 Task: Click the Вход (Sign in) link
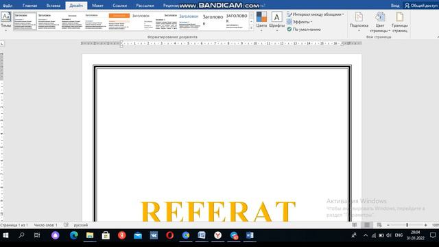[x=395, y=5]
